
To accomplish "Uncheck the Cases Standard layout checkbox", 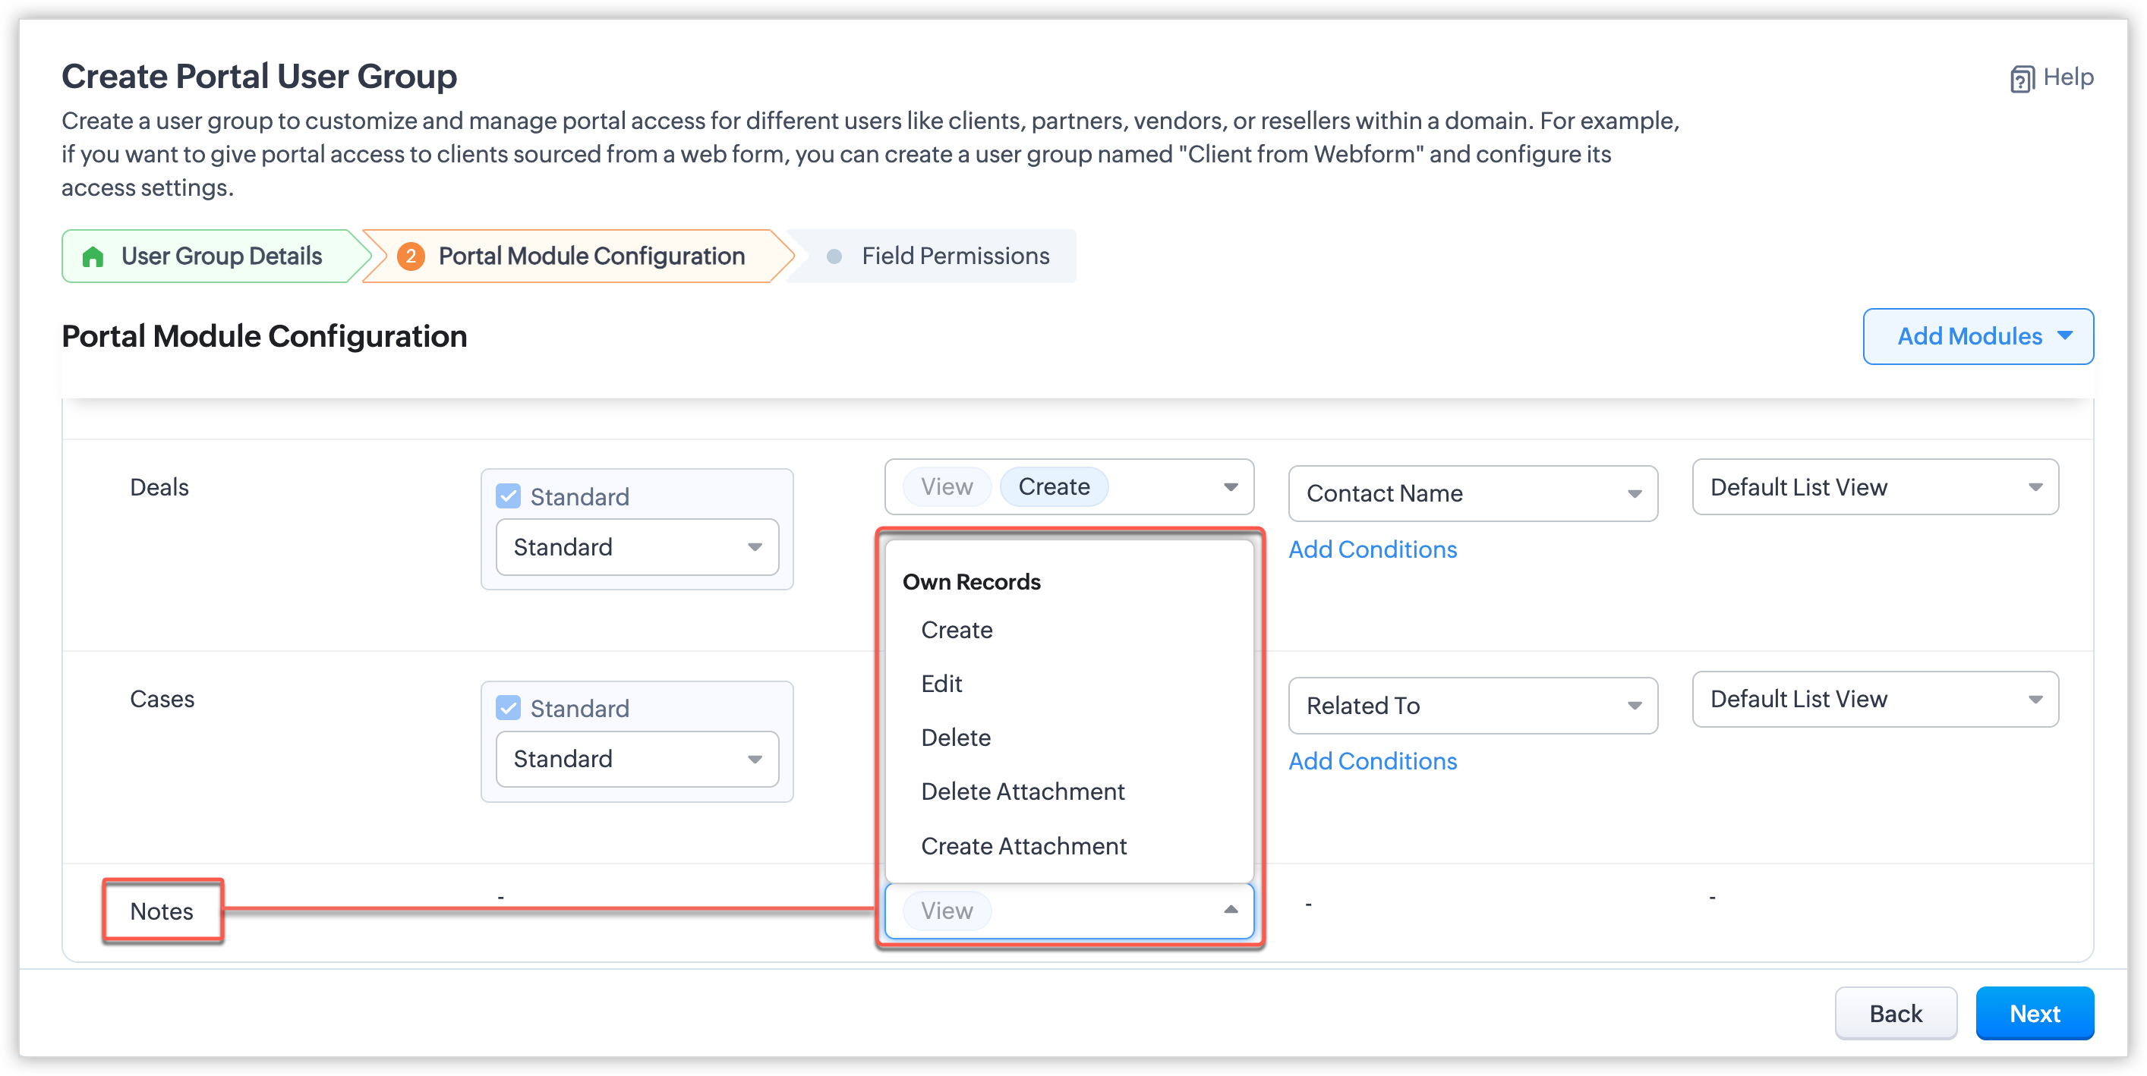I will (509, 708).
